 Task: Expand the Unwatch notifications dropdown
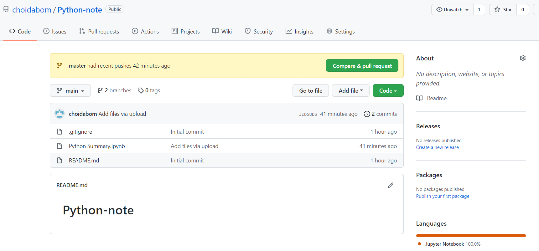point(453,9)
